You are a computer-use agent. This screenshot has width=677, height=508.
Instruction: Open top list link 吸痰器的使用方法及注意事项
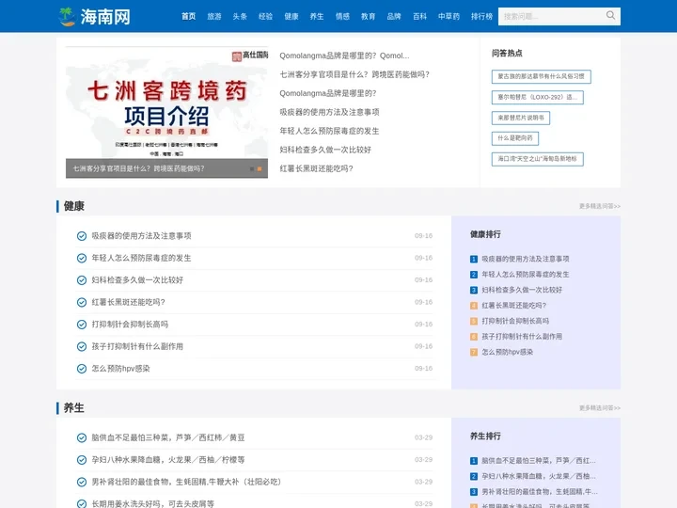click(329, 112)
